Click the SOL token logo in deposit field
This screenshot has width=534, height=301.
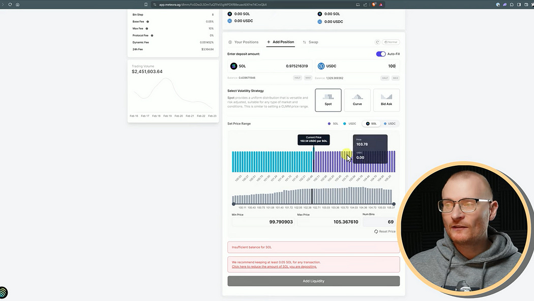(x=233, y=66)
